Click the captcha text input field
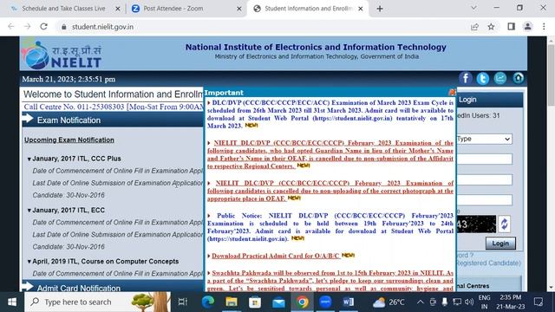Viewport: 555px width, 312px height. pos(484,200)
